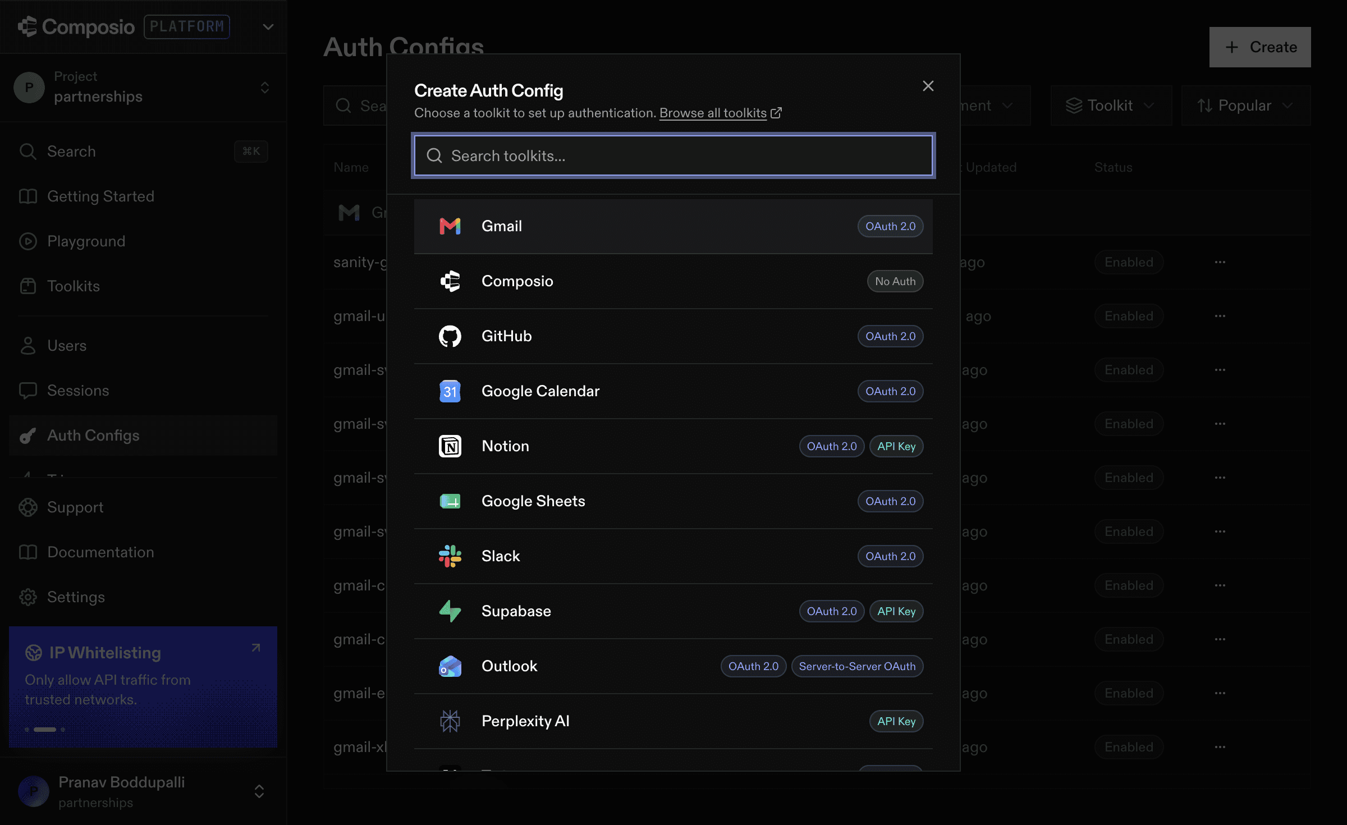The height and width of the screenshot is (825, 1347).
Task: Click the Google Calendar icon
Action: (x=450, y=391)
